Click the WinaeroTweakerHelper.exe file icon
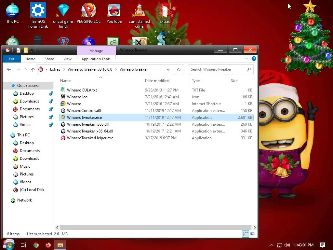The image size is (333, 250). coord(63,138)
